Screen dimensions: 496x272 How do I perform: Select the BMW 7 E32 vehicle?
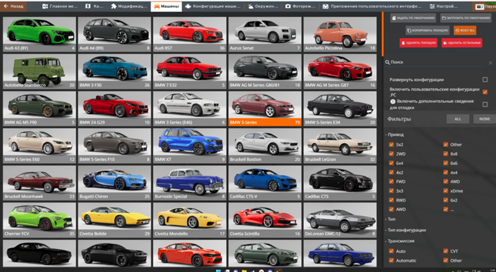click(x=190, y=71)
